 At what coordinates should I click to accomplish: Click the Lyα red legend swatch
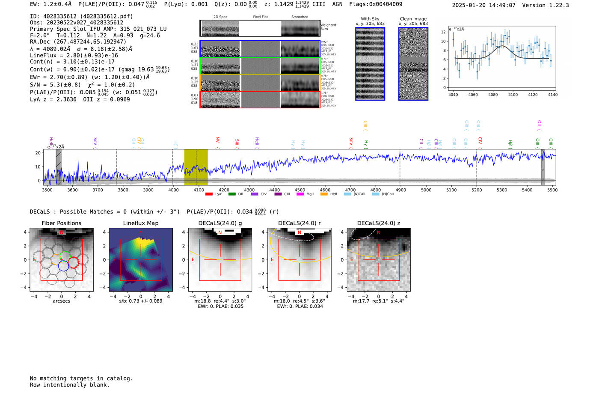(x=209, y=194)
